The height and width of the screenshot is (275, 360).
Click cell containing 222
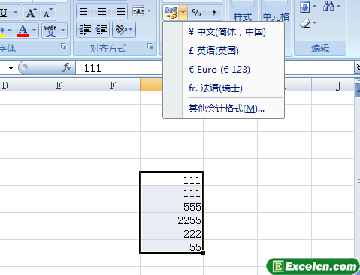171,234
